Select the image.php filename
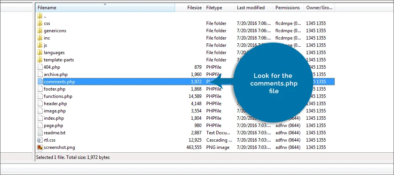The height and width of the screenshot is (175, 394). pyautogui.click(x=55, y=111)
